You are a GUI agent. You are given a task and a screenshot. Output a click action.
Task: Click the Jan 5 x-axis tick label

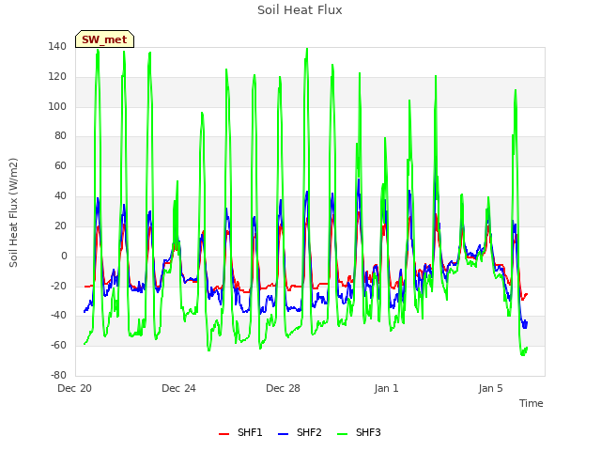click(x=490, y=388)
